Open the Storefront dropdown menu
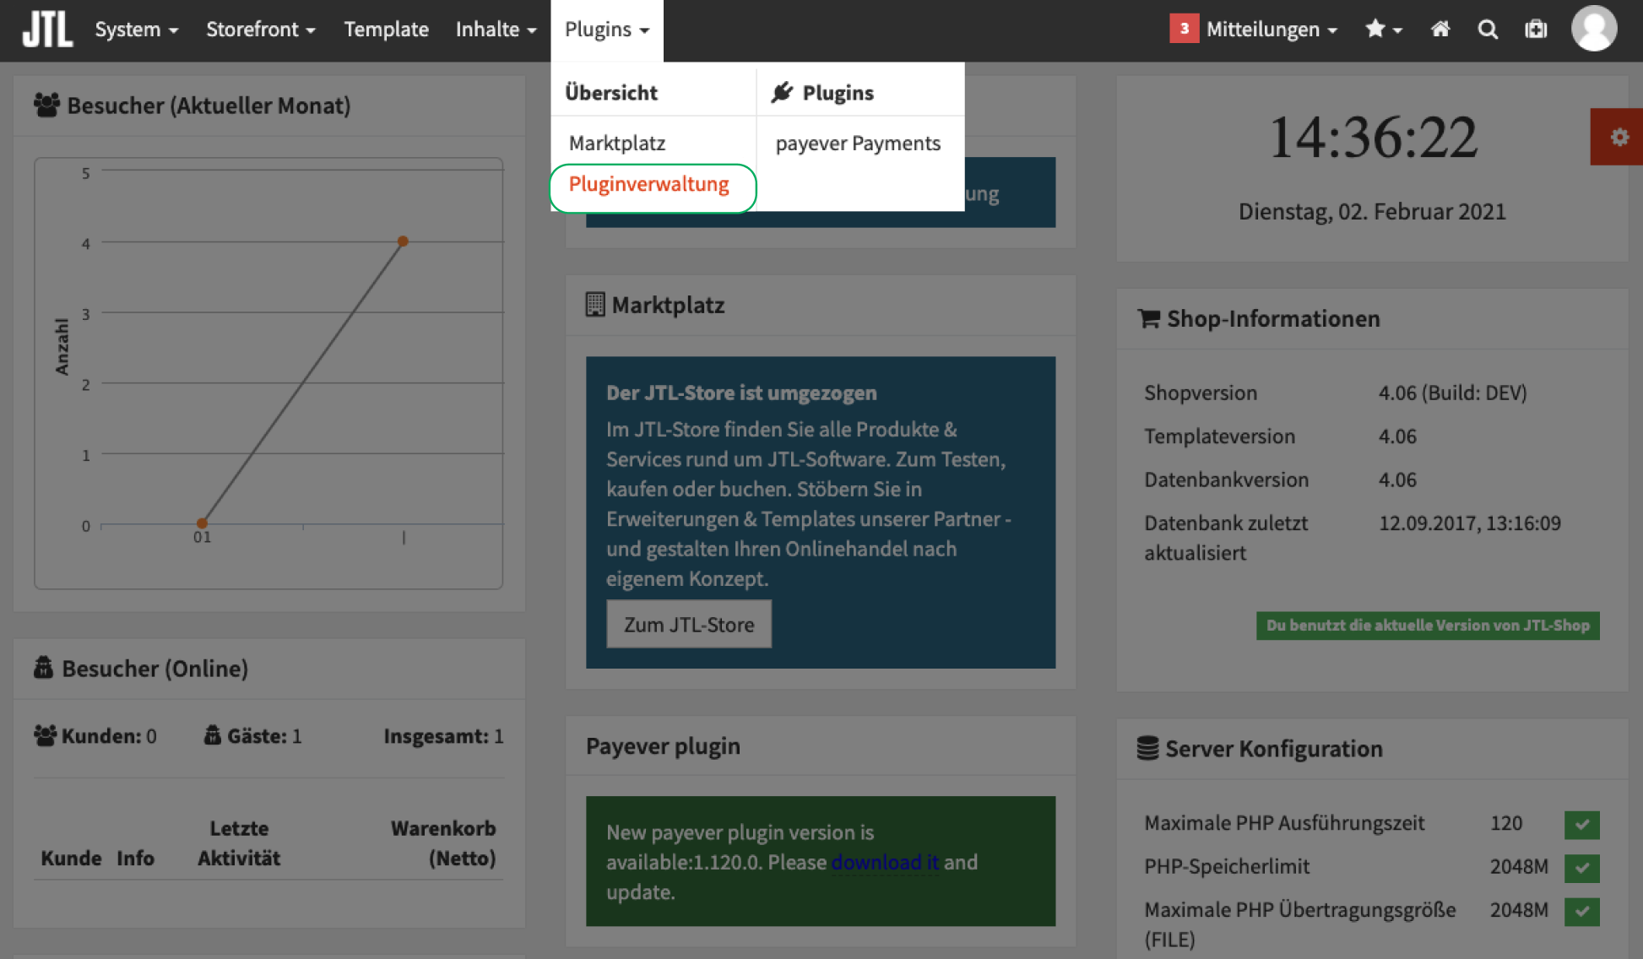This screenshot has height=959, width=1643. [261, 30]
